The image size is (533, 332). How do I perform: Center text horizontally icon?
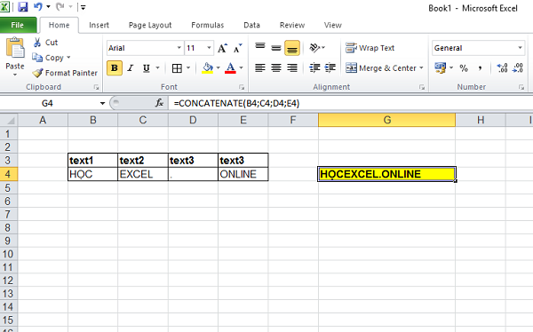pos(276,68)
